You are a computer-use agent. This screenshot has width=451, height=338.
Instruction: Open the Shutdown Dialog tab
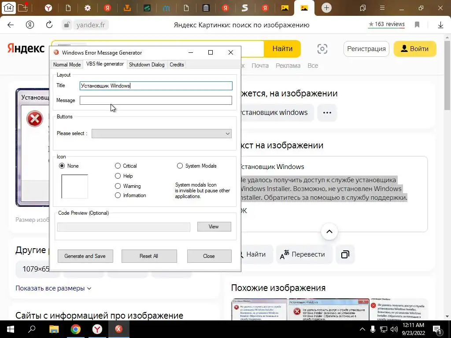(147, 65)
